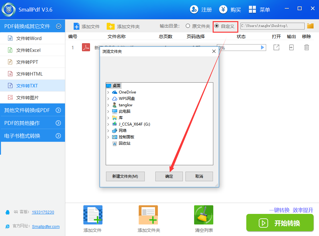The image size is (319, 236).
Task: Expand the WPS网盘 tree node
Action: 108,99
